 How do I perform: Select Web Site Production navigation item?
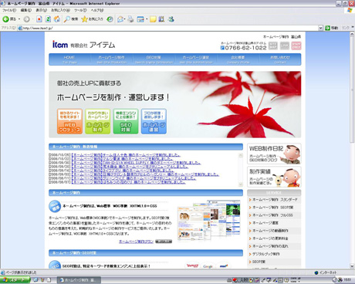click(x=112, y=59)
